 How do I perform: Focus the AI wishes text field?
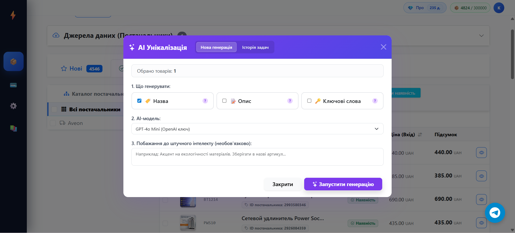point(257,157)
